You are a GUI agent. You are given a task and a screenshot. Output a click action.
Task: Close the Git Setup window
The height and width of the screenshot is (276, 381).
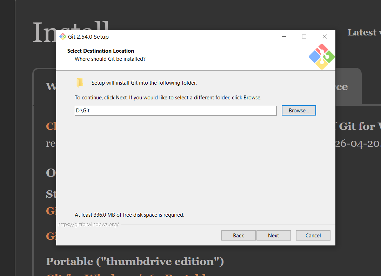coord(325,37)
